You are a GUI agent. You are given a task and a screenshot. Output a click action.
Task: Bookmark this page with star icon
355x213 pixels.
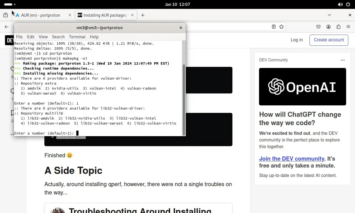pos(282,27)
